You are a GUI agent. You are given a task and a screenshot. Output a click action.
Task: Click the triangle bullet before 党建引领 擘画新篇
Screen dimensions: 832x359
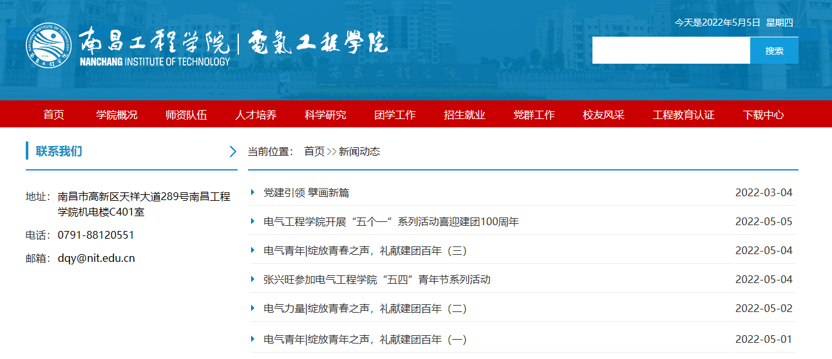[253, 192]
